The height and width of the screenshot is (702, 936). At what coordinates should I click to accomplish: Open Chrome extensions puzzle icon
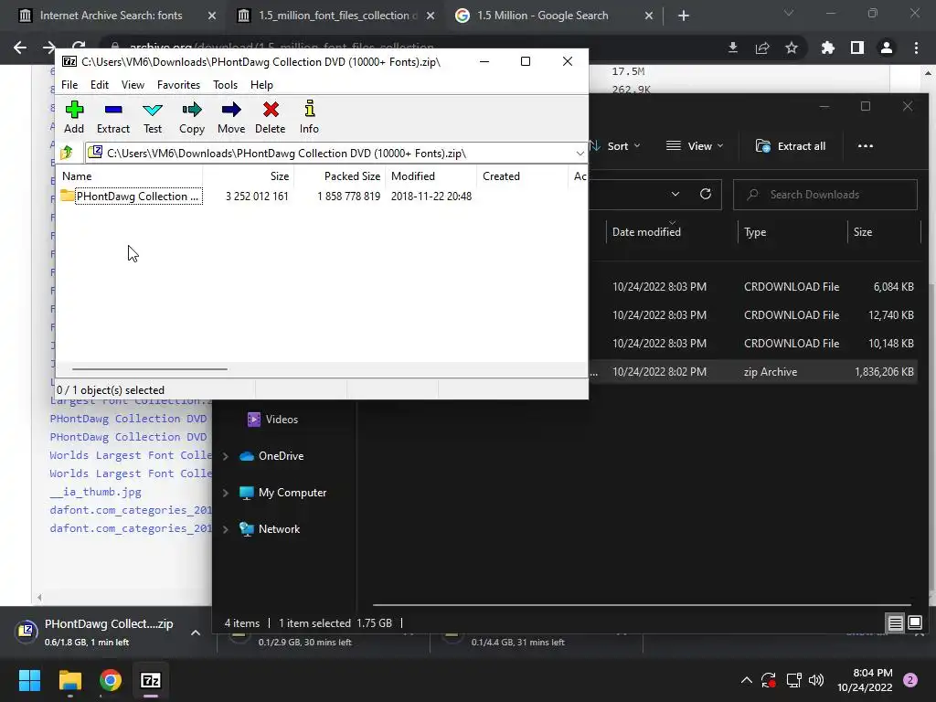tap(828, 48)
